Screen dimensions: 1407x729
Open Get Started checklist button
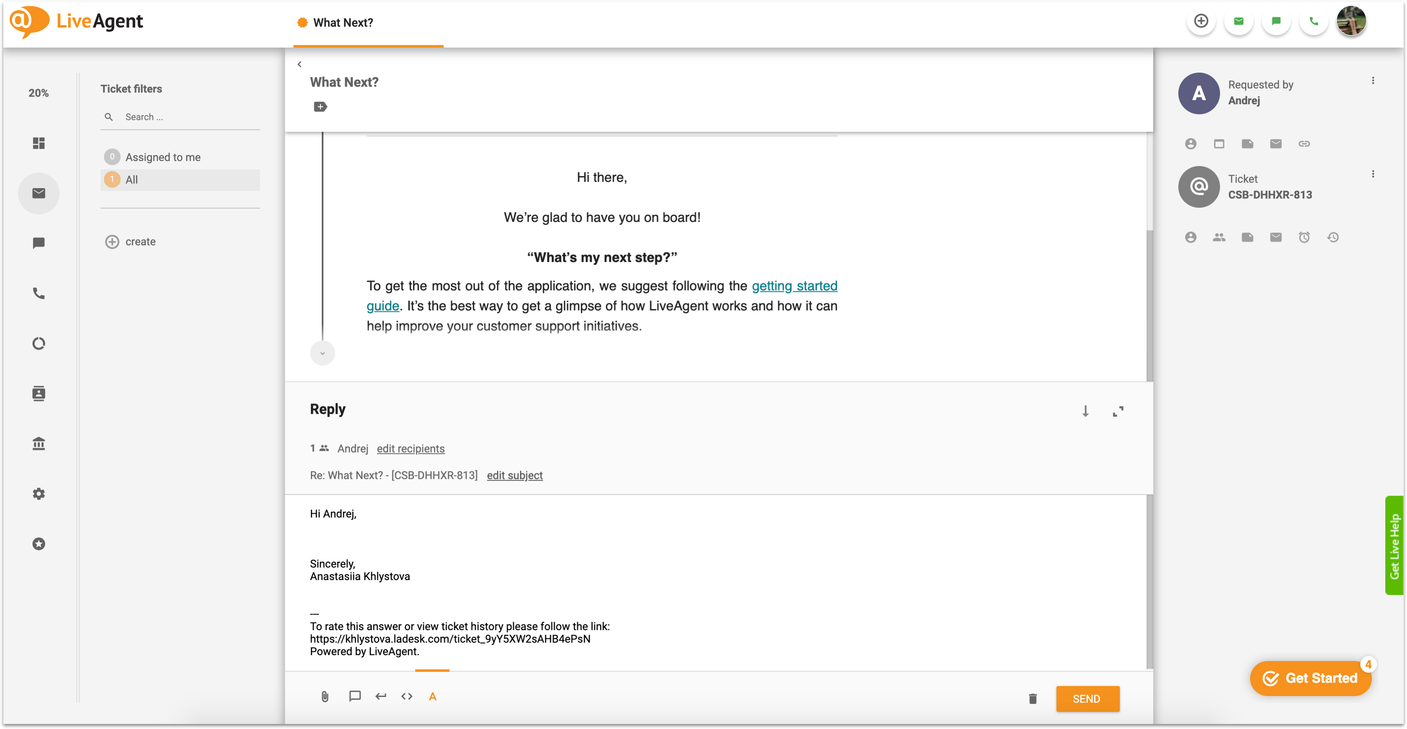point(1310,678)
